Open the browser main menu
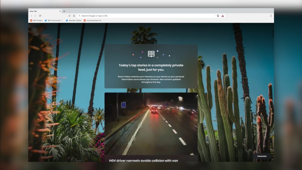 tap(271, 16)
